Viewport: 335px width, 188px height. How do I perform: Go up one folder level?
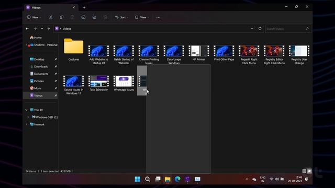point(49,29)
